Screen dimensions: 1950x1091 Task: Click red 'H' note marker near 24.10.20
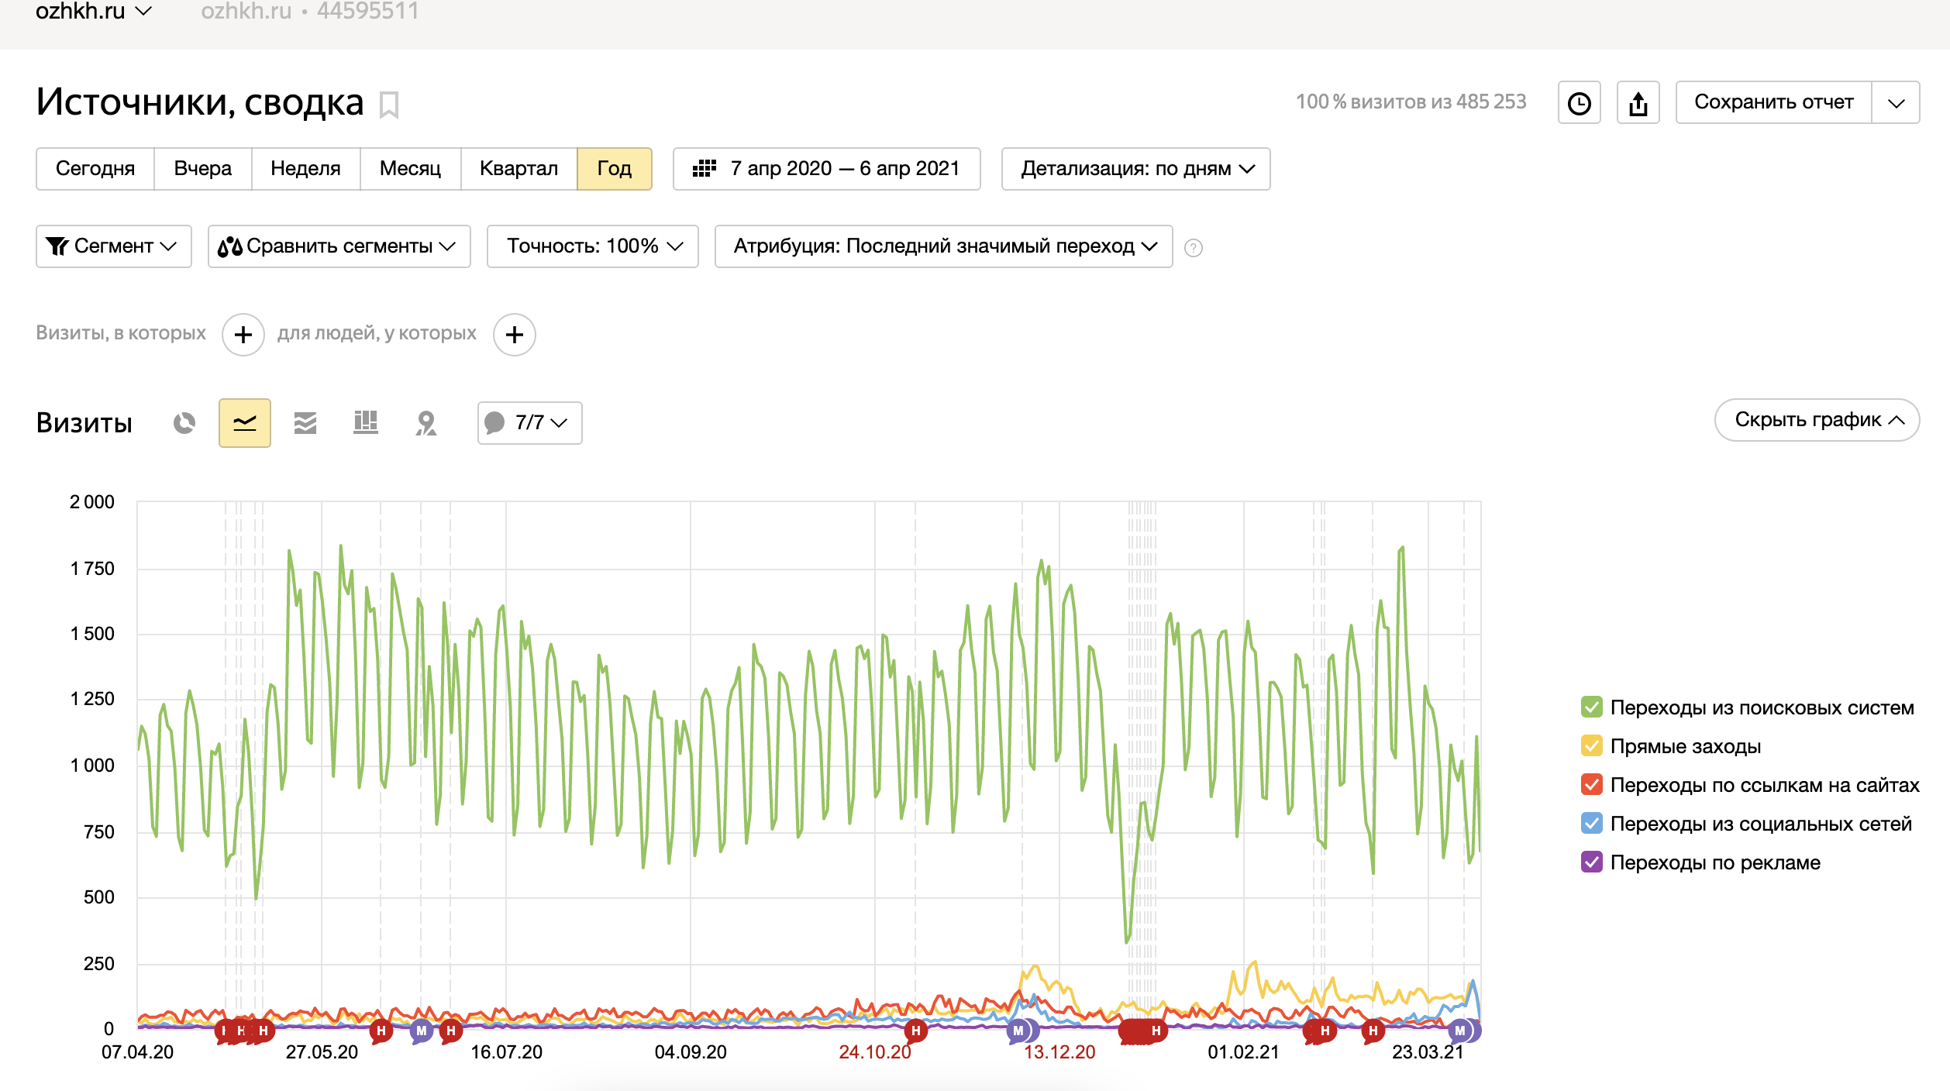(x=915, y=1030)
